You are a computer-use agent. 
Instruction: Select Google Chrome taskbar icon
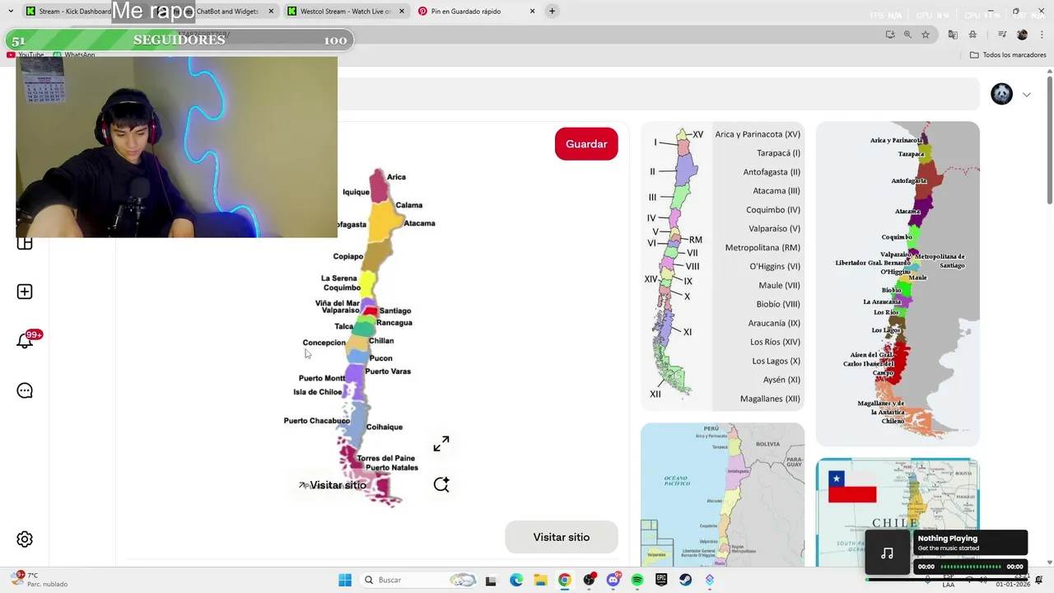coord(564,580)
